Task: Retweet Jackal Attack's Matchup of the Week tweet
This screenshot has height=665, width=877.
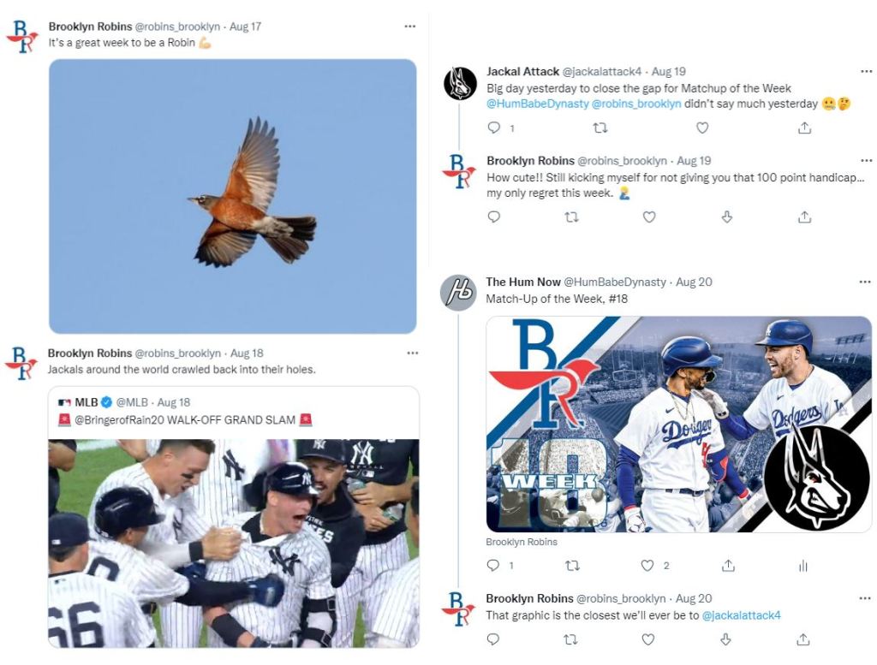Action: coord(600,128)
